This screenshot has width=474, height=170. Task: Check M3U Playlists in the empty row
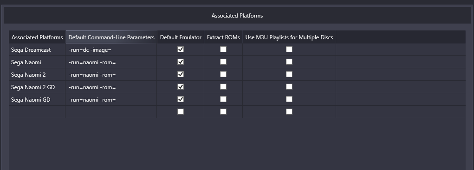click(289, 112)
